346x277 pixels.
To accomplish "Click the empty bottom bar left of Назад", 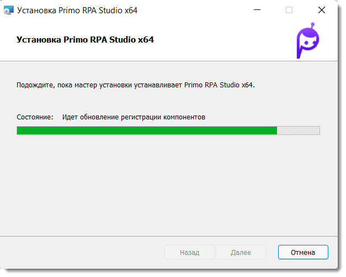I will coord(83,252).
